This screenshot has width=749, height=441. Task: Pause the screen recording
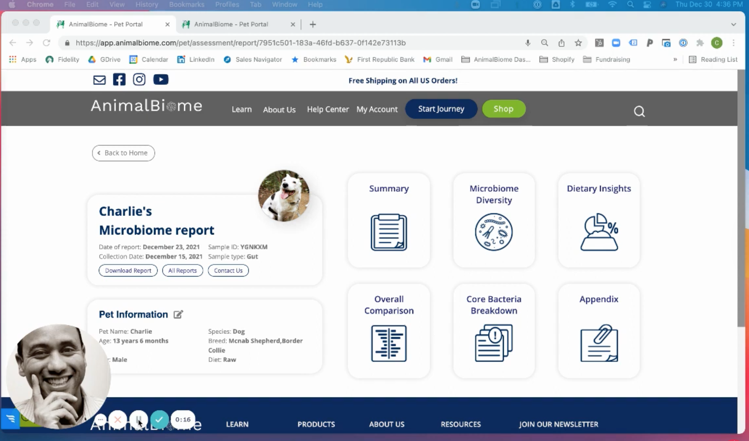(139, 419)
